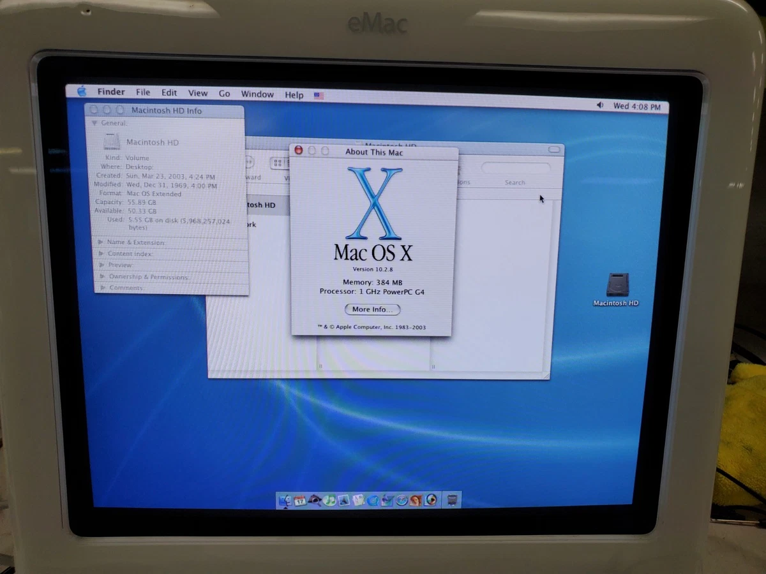Click the Used 5.55 GB on disk line

coord(169,223)
